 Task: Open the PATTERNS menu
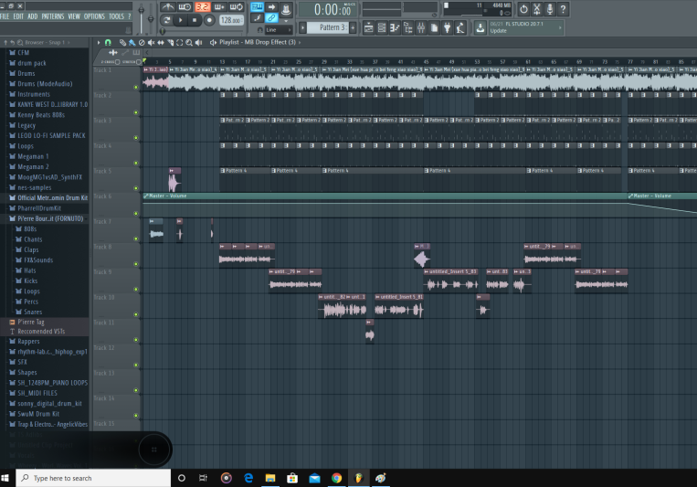[53, 16]
